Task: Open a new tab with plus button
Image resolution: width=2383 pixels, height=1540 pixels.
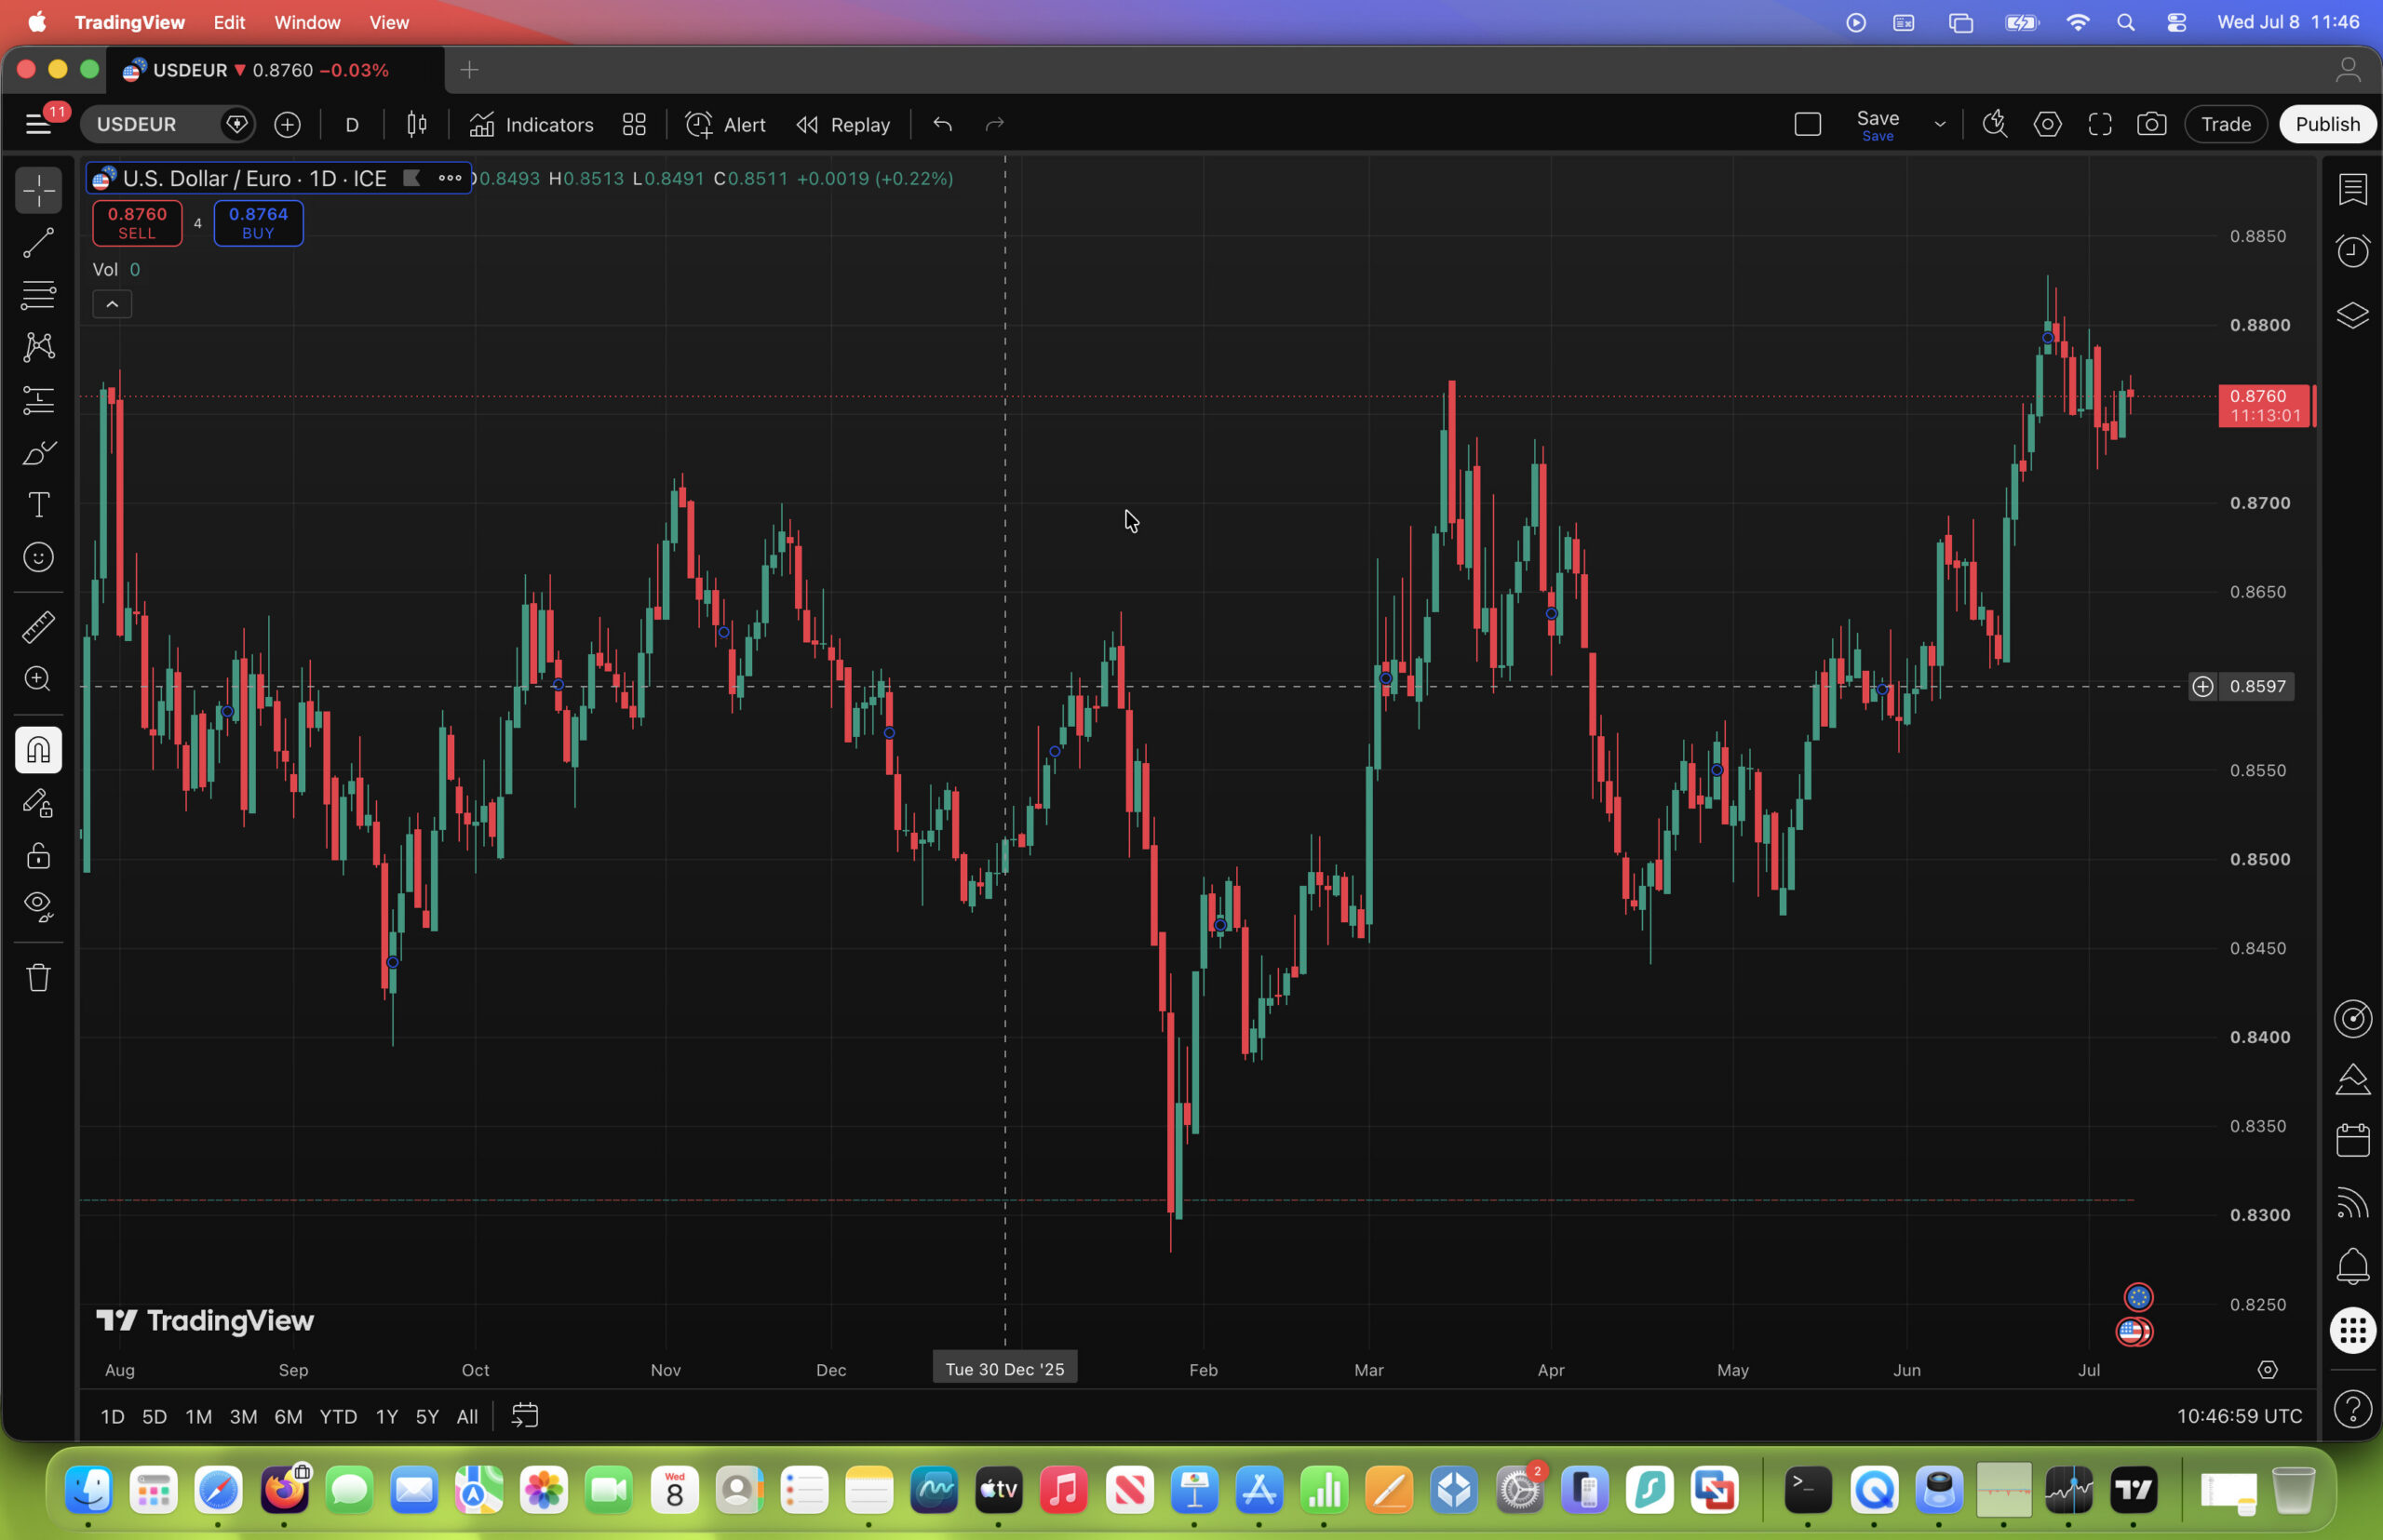Action: pyautogui.click(x=469, y=70)
